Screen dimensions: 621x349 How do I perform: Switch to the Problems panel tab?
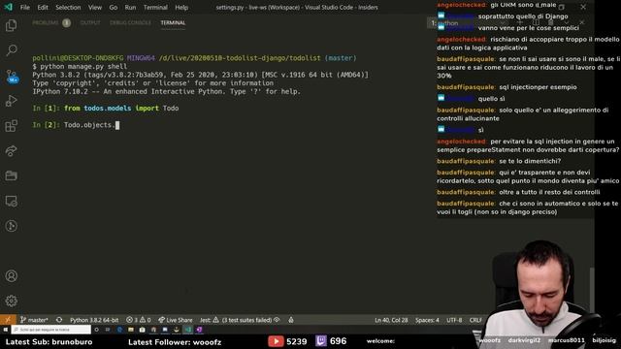click(x=51, y=23)
